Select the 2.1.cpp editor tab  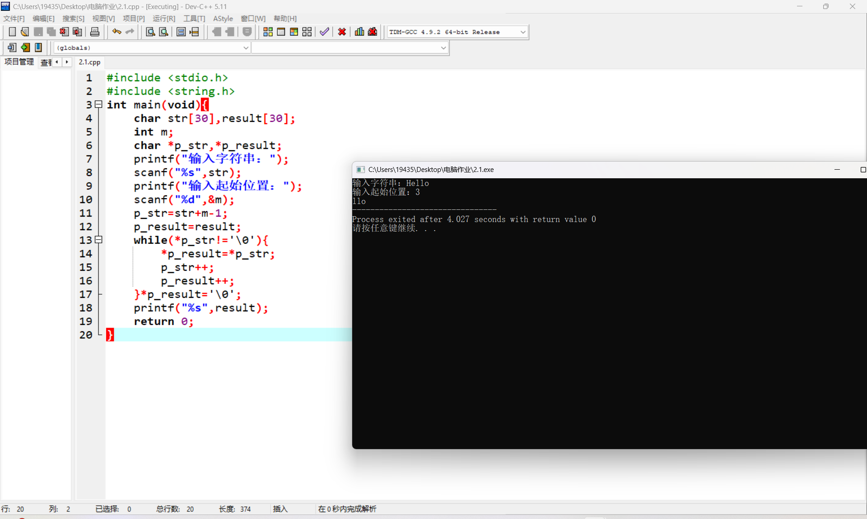[89, 62]
